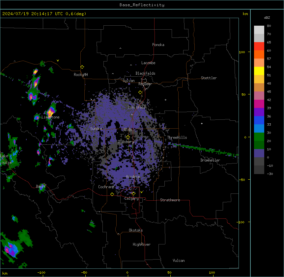Click the bright red swatch in dBZ legend
The width and height of the screenshot is (284, 277).
click(x=259, y=46)
